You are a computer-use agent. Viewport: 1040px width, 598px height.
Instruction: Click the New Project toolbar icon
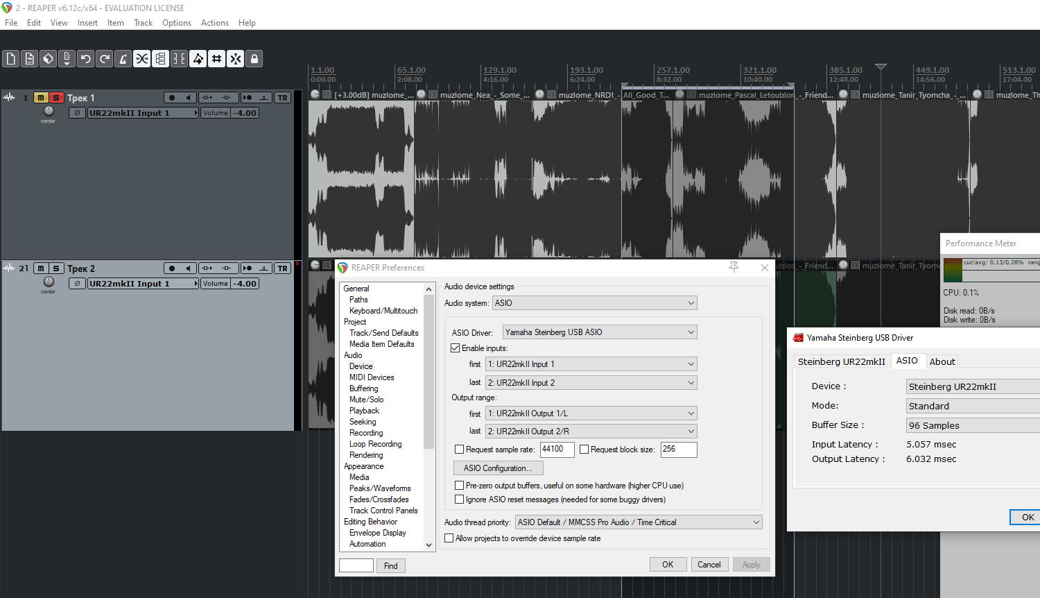(10, 59)
